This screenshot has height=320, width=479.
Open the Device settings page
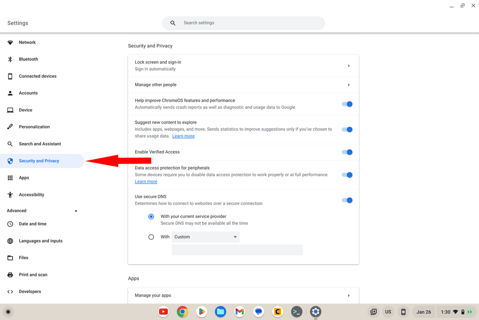click(10, 110)
